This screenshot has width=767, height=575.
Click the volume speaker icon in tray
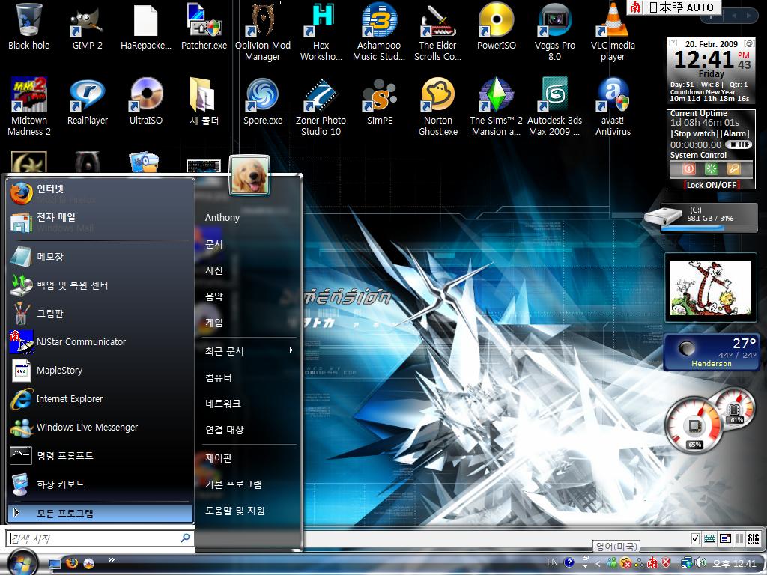pos(700,563)
